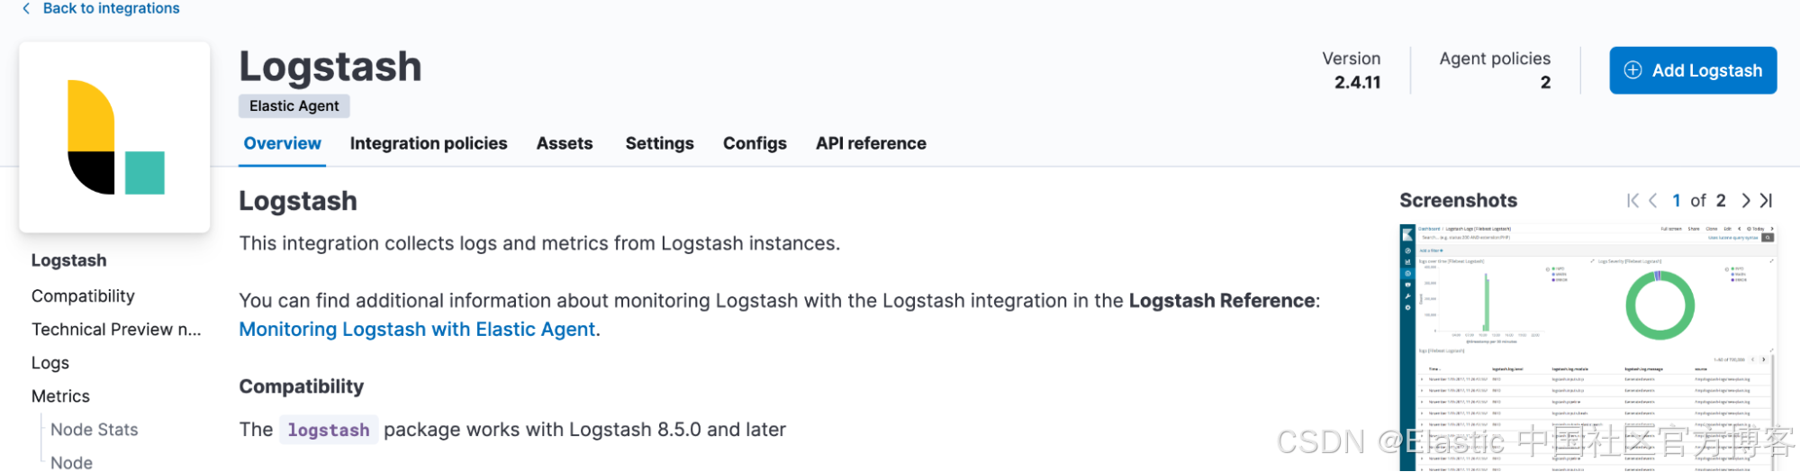
Task: Jump to Metrics section in sidebar
Action: [60, 396]
